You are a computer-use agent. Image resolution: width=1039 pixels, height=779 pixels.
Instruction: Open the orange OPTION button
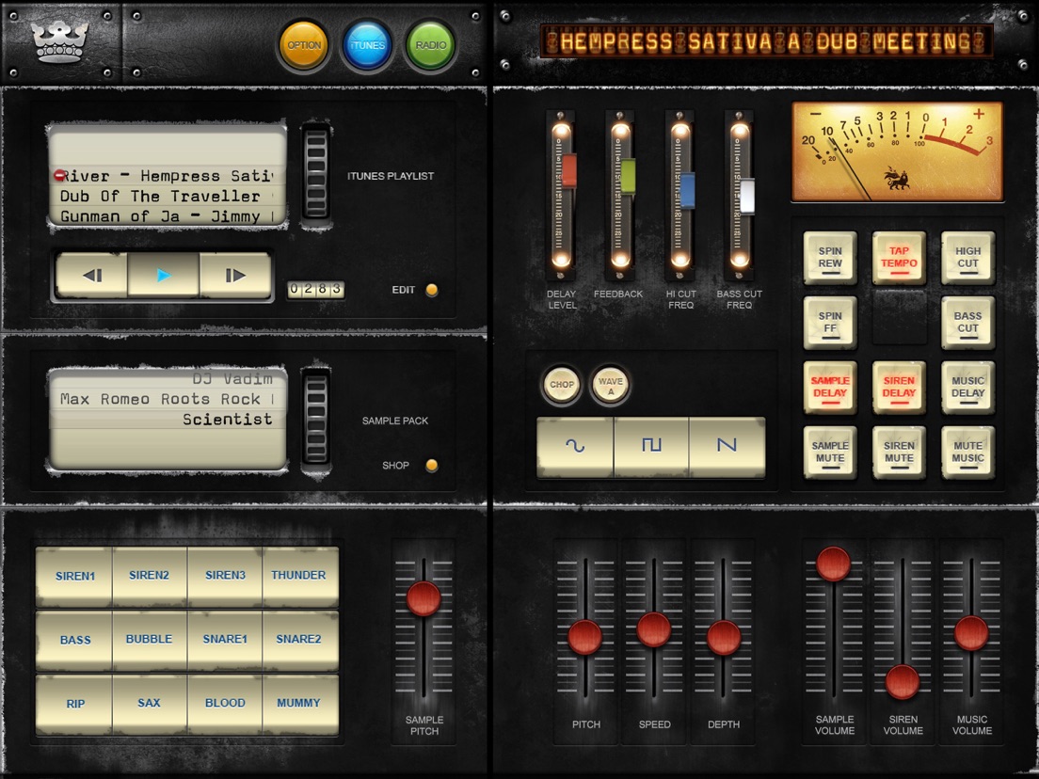304,45
